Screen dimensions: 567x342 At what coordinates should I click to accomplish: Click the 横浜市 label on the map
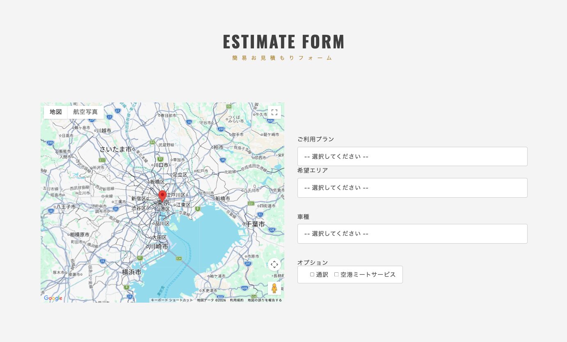[x=132, y=272]
